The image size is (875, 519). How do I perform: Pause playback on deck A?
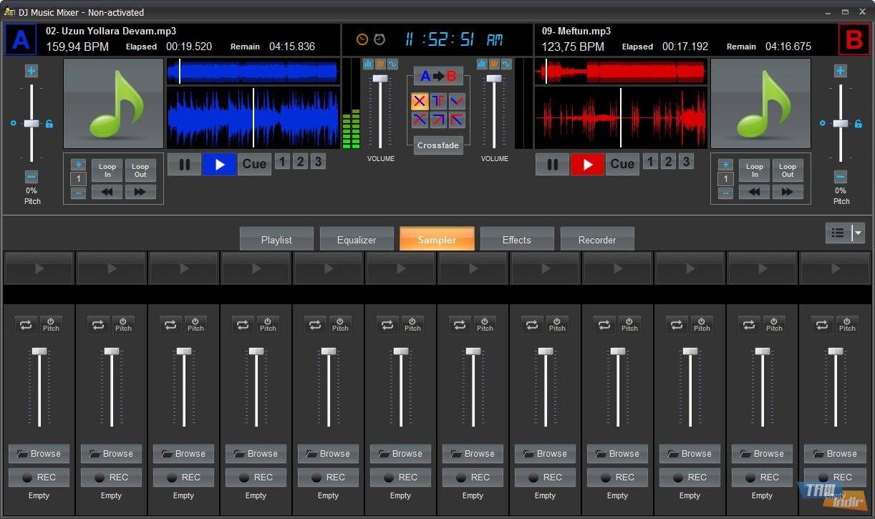184,164
